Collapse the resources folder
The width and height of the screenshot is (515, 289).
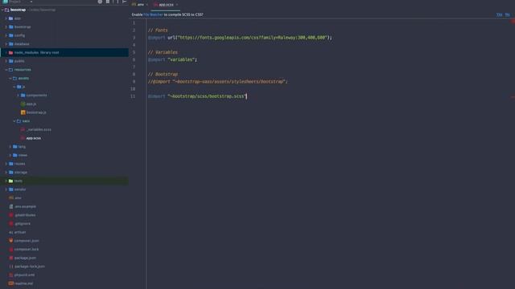pyautogui.click(x=6, y=70)
